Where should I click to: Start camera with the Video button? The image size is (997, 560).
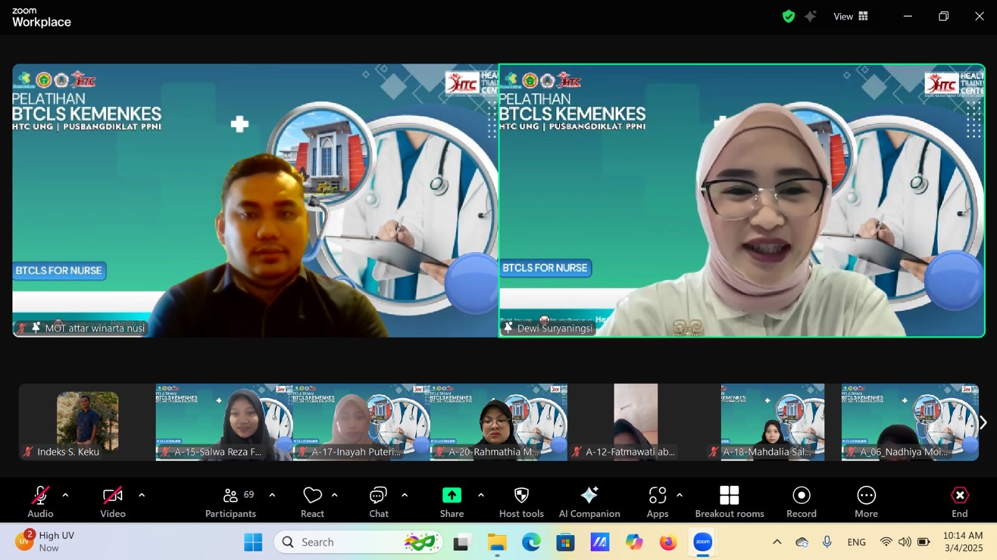pos(113,501)
